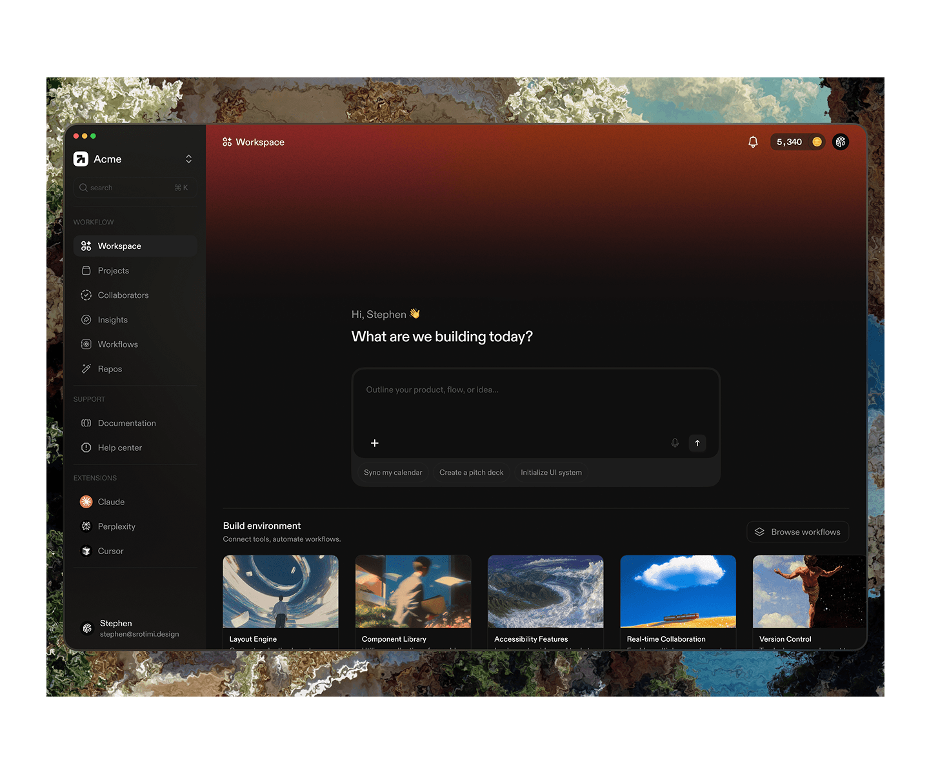Click the layers icon in Browse workflows
Viewport: 929px width, 774px height.
coord(759,532)
